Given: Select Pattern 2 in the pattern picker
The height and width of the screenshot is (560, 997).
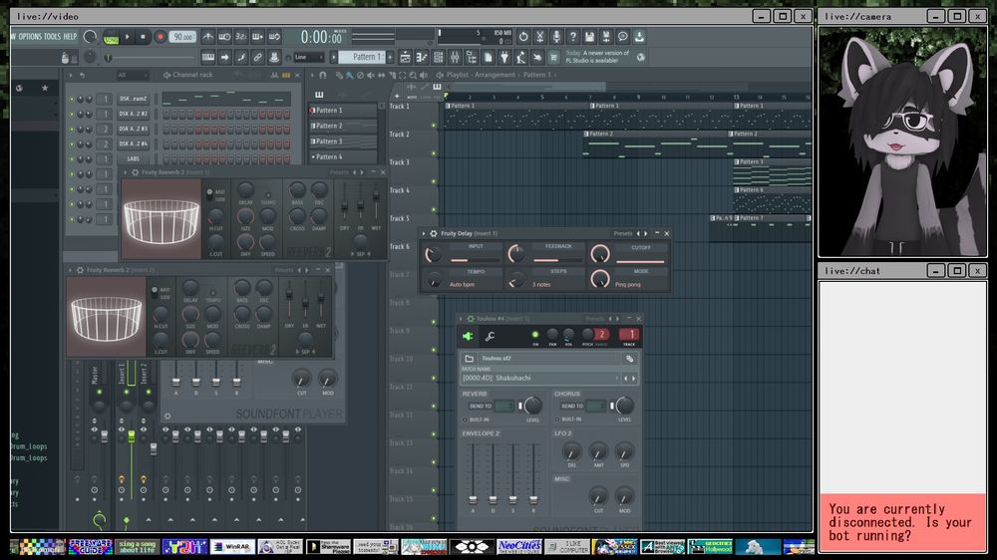Looking at the screenshot, I should pos(343,126).
